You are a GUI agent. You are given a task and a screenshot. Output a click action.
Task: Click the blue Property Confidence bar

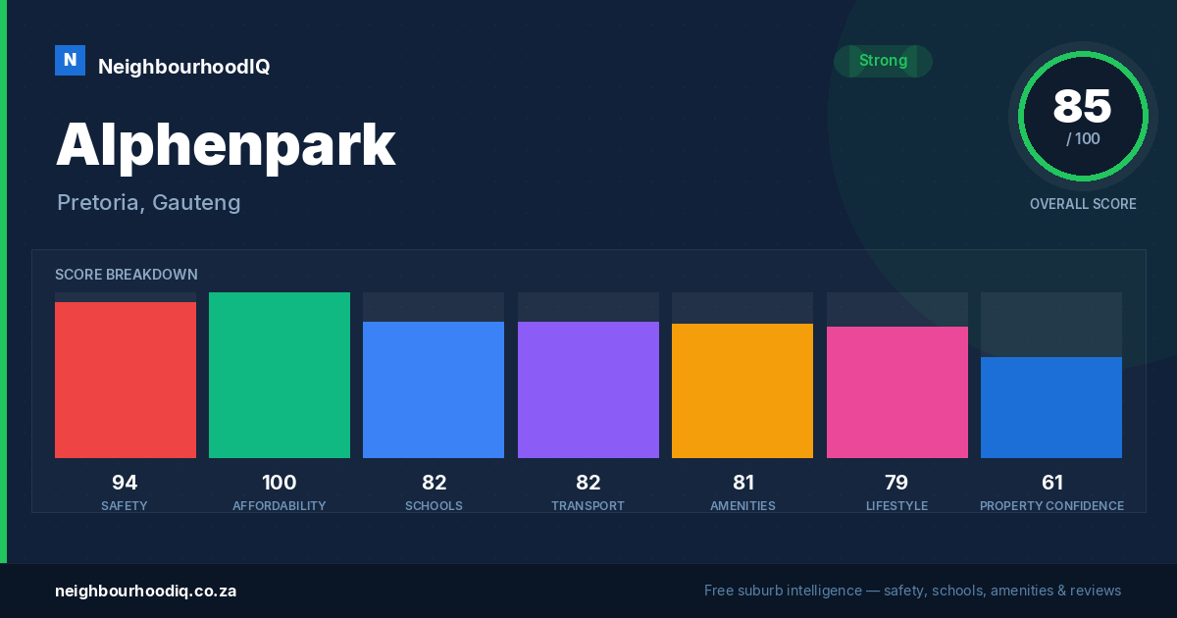point(1051,407)
